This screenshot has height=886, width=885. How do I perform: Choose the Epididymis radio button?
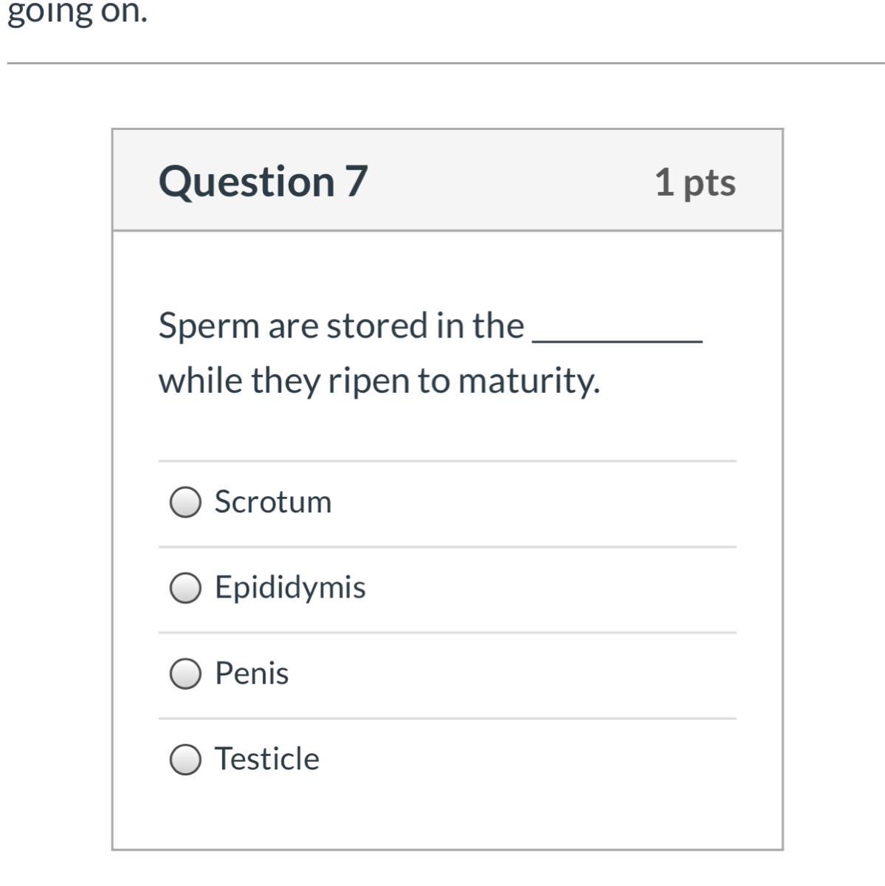click(185, 588)
